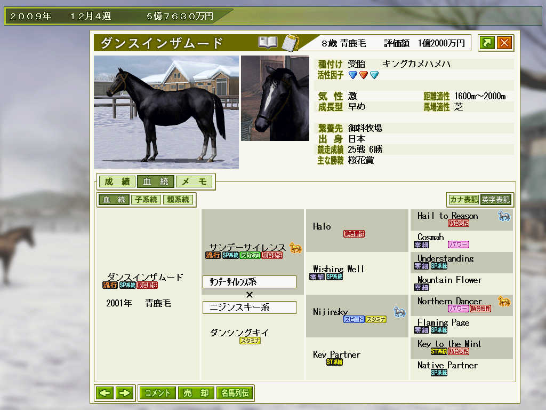Click the 5億7630万円 funds display

pos(180,16)
